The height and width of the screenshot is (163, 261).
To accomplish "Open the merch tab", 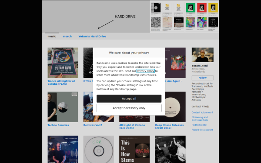I will (x=67, y=36).
